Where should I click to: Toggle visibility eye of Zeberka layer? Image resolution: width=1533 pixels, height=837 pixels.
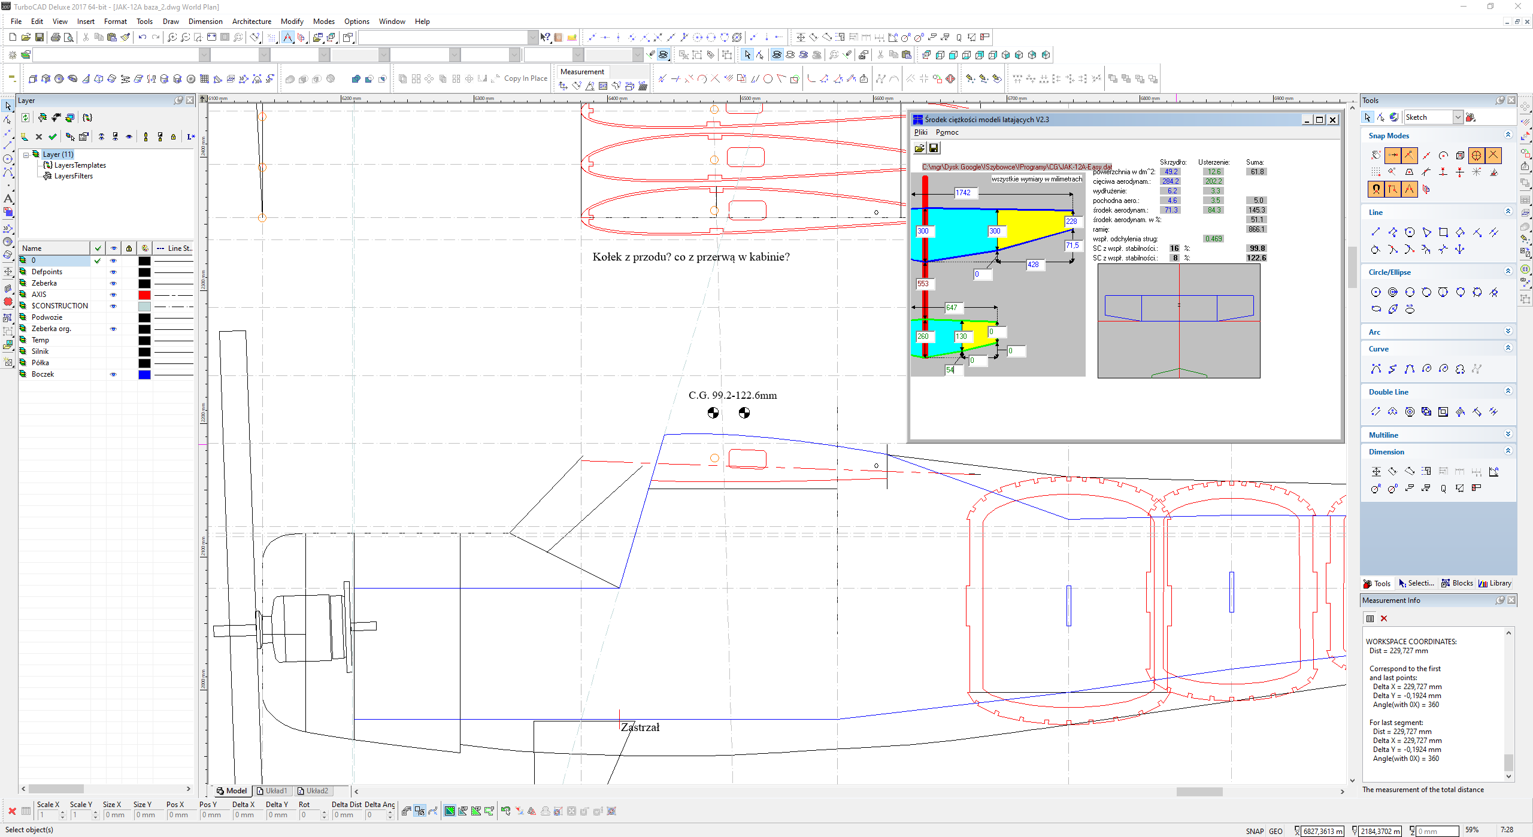[x=113, y=283]
